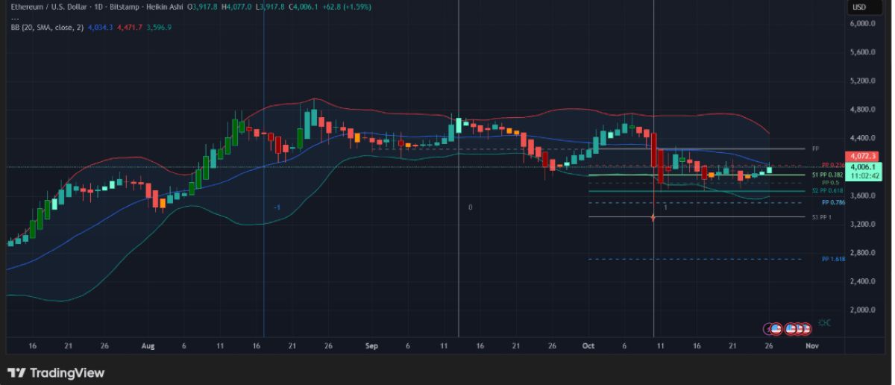
Task: Click the high value H4,077.0
Action: (237, 7)
